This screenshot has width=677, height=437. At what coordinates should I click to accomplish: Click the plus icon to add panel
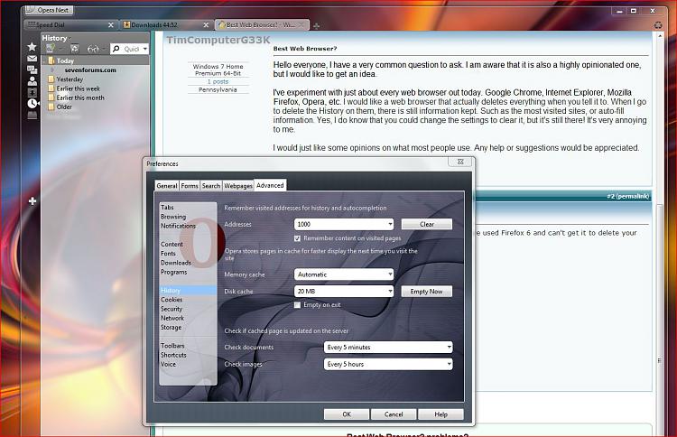click(x=32, y=200)
